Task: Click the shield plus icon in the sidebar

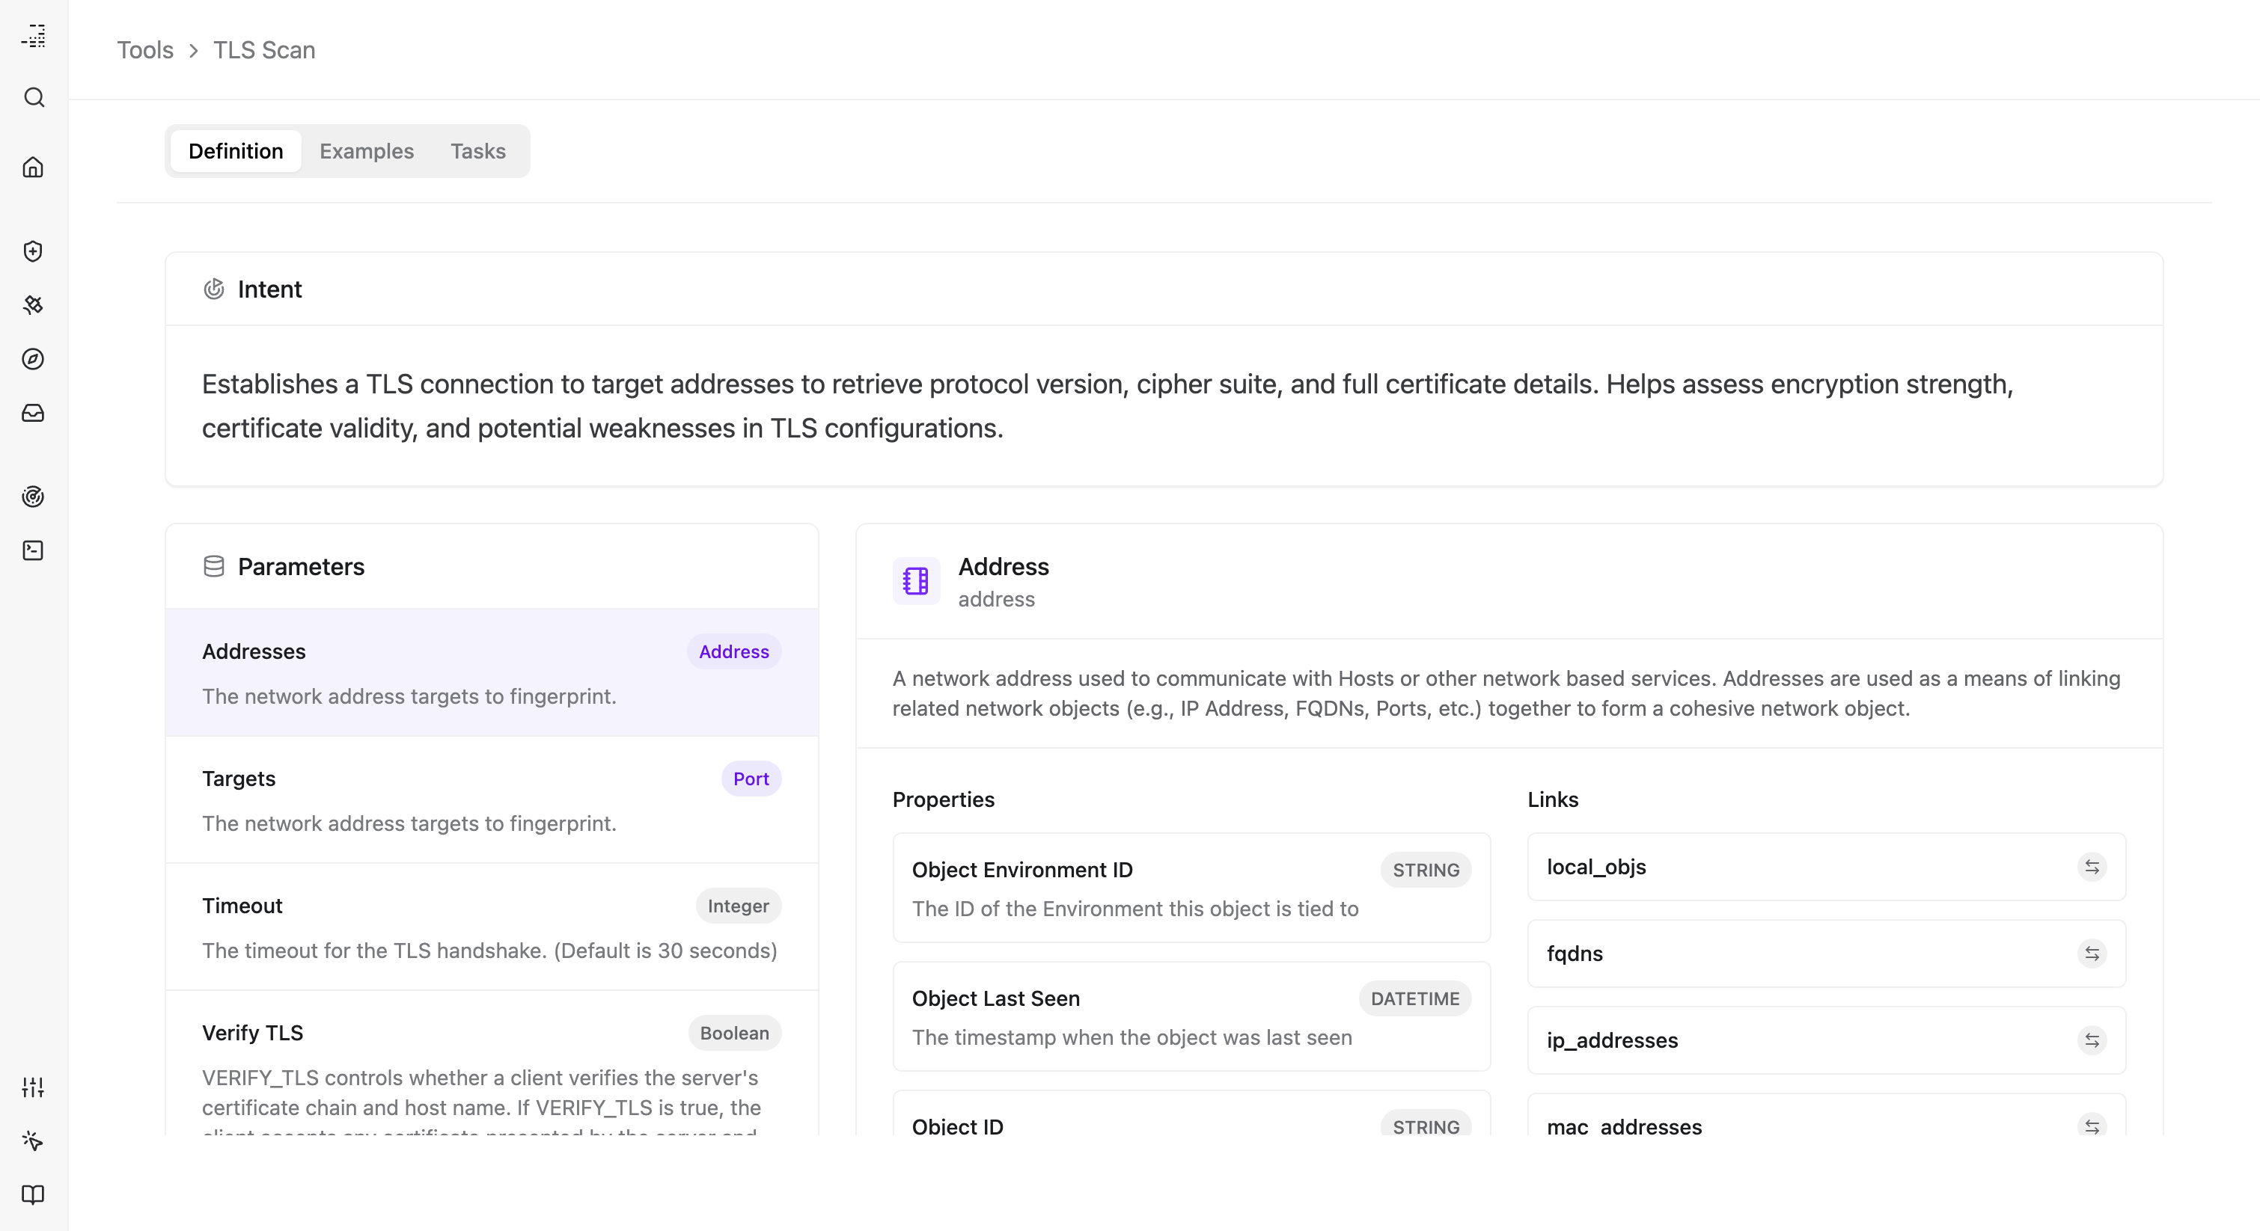Action: click(x=34, y=251)
